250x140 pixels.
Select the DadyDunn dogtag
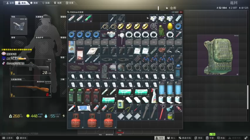(x=121, y=75)
